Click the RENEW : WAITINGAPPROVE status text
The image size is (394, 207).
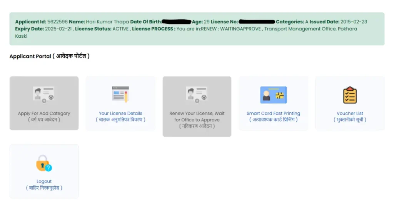point(231,29)
